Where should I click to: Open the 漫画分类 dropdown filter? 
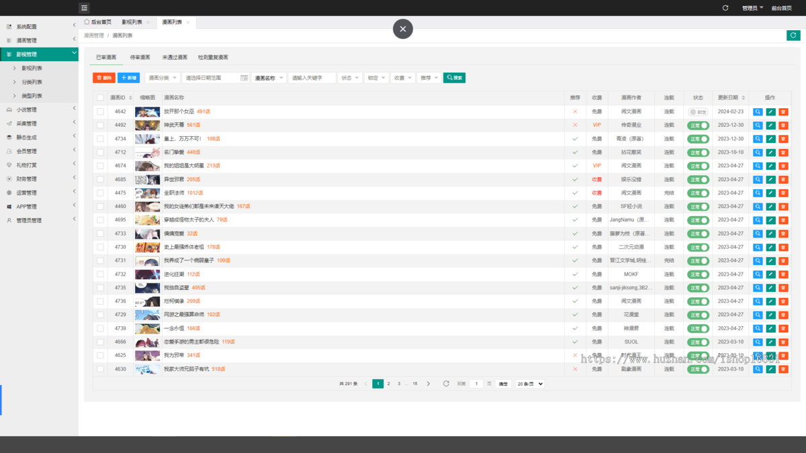(163, 78)
